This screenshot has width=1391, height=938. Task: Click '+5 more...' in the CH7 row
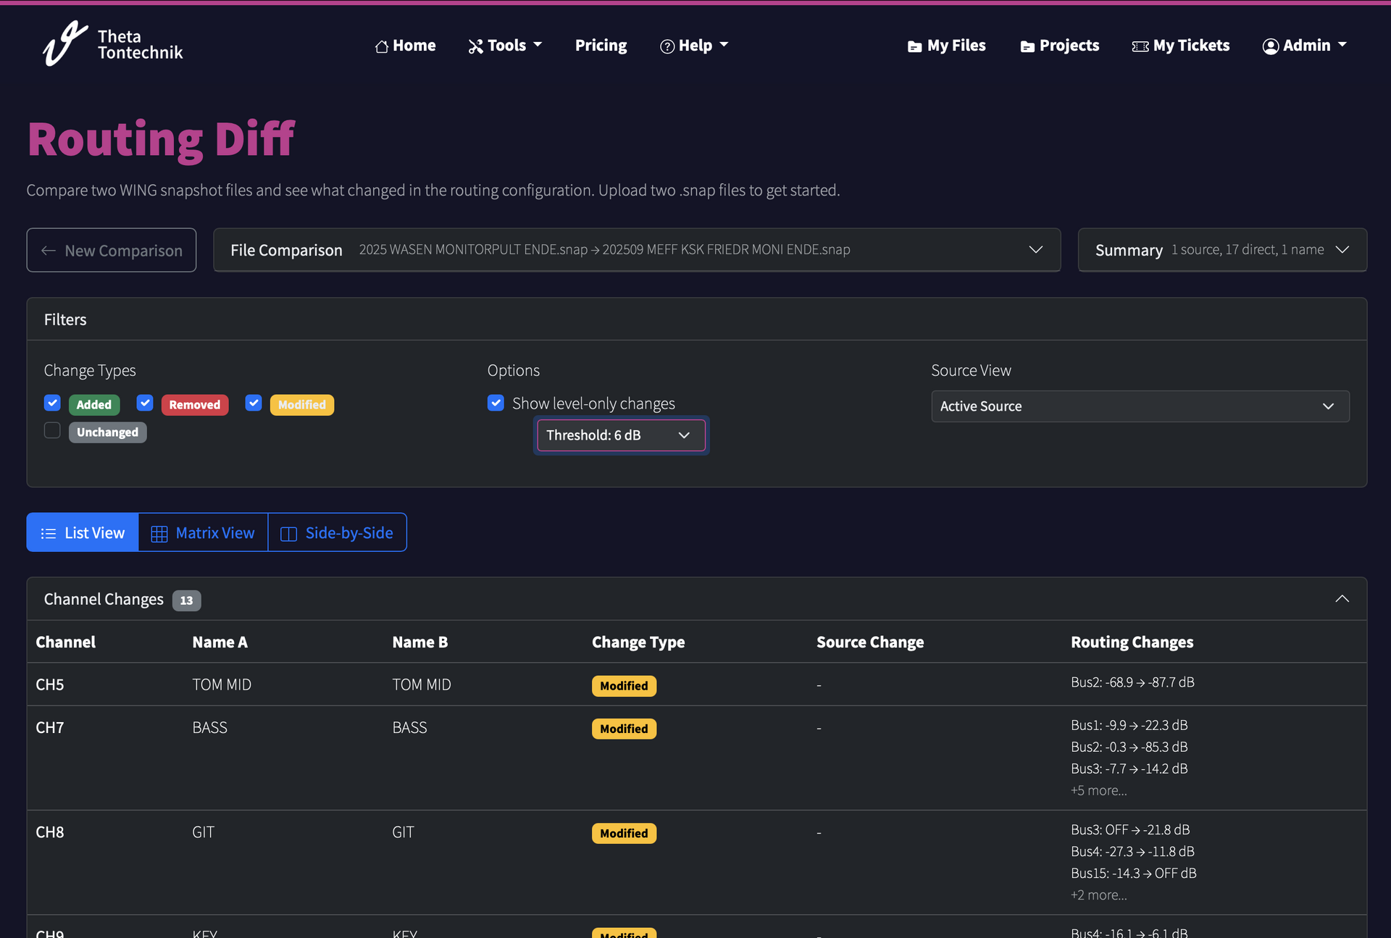pos(1098,790)
